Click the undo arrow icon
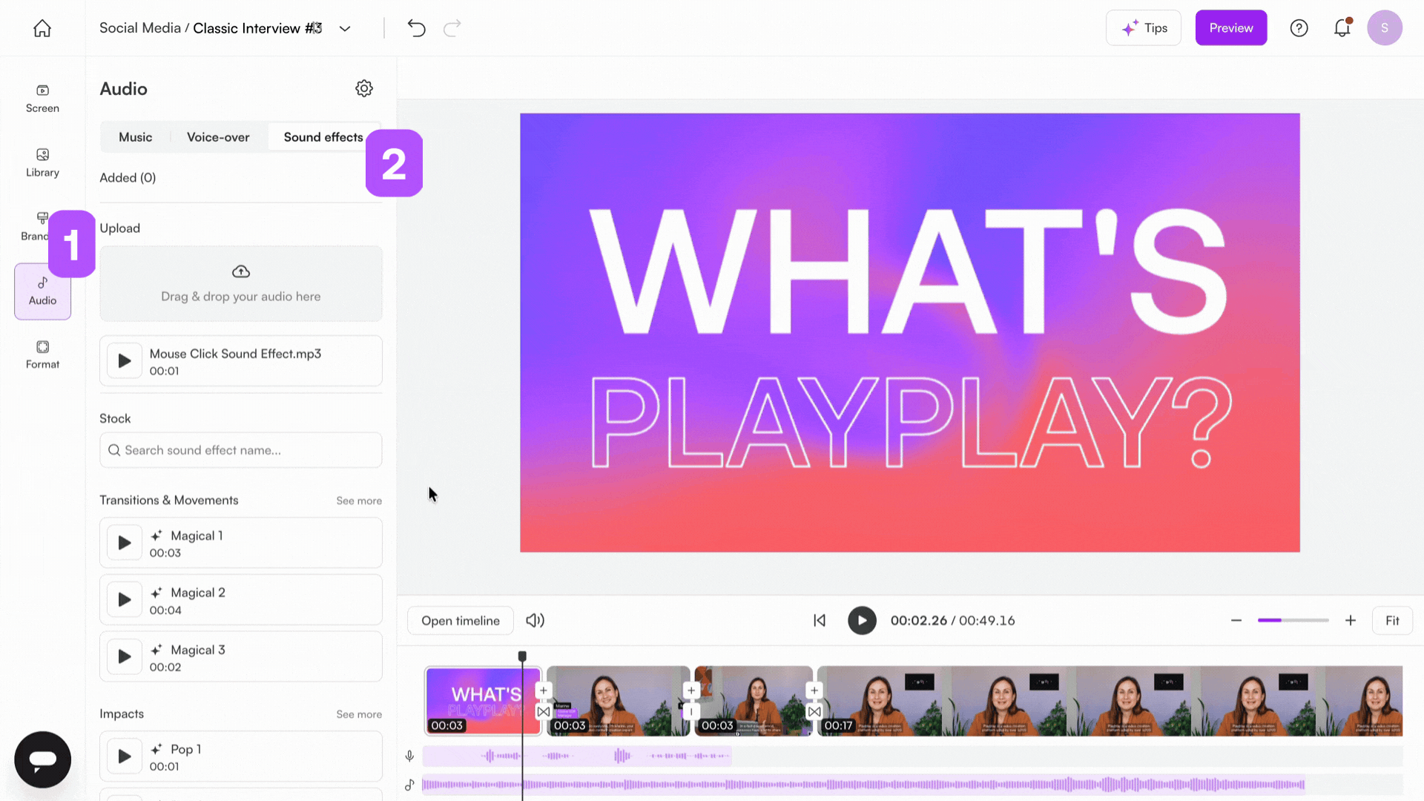This screenshot has width=1424, height=801. (x=416, y=28)
